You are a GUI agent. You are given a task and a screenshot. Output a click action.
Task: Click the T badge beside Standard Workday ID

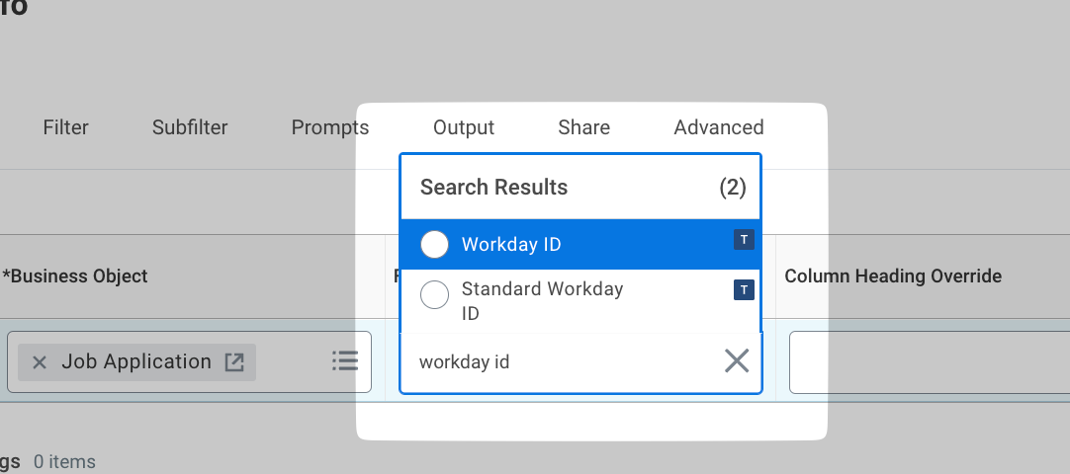(744, 289)
